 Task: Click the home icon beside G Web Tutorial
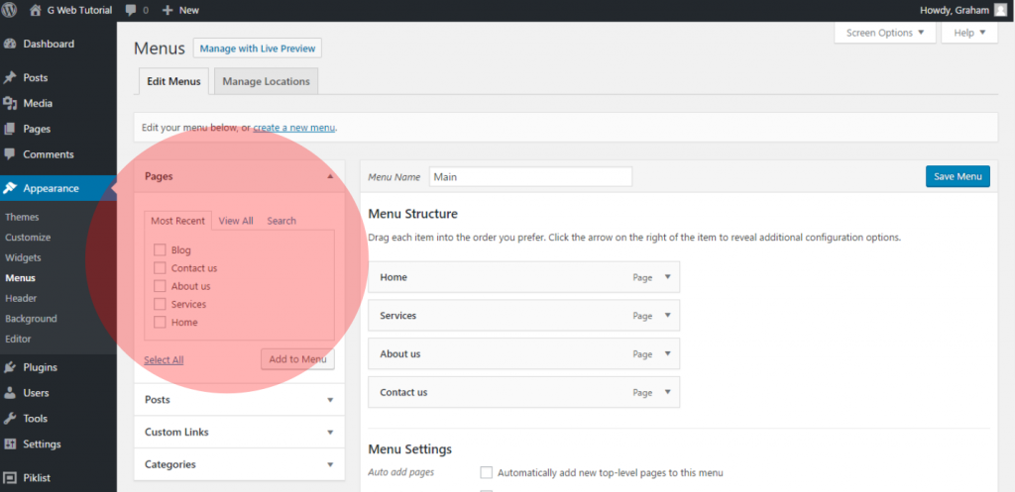click(36, 10)
